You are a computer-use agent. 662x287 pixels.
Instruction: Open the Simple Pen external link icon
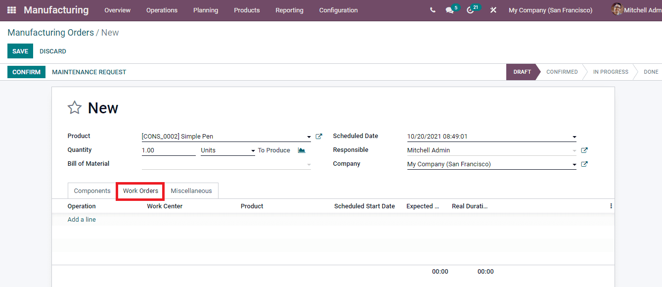click(318, 136)
